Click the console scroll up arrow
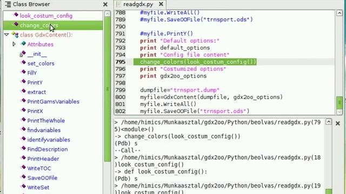The height and width of the screenshot is (194, 346). tap(329, 122)
